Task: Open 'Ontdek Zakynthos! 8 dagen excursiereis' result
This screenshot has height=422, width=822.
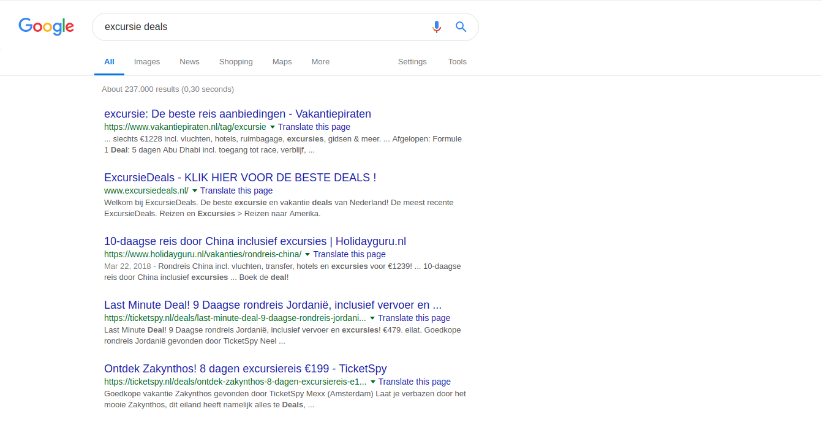Action: pyautogui.click(x=246, y=369)
